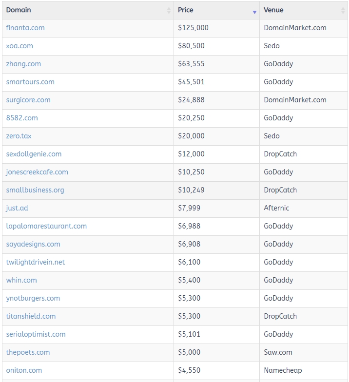
Task: Select Afternic venue in just.ad row
Action: click(276, 208)
